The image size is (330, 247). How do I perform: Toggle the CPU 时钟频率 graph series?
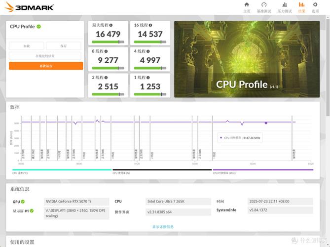click(x=262, y=171)
